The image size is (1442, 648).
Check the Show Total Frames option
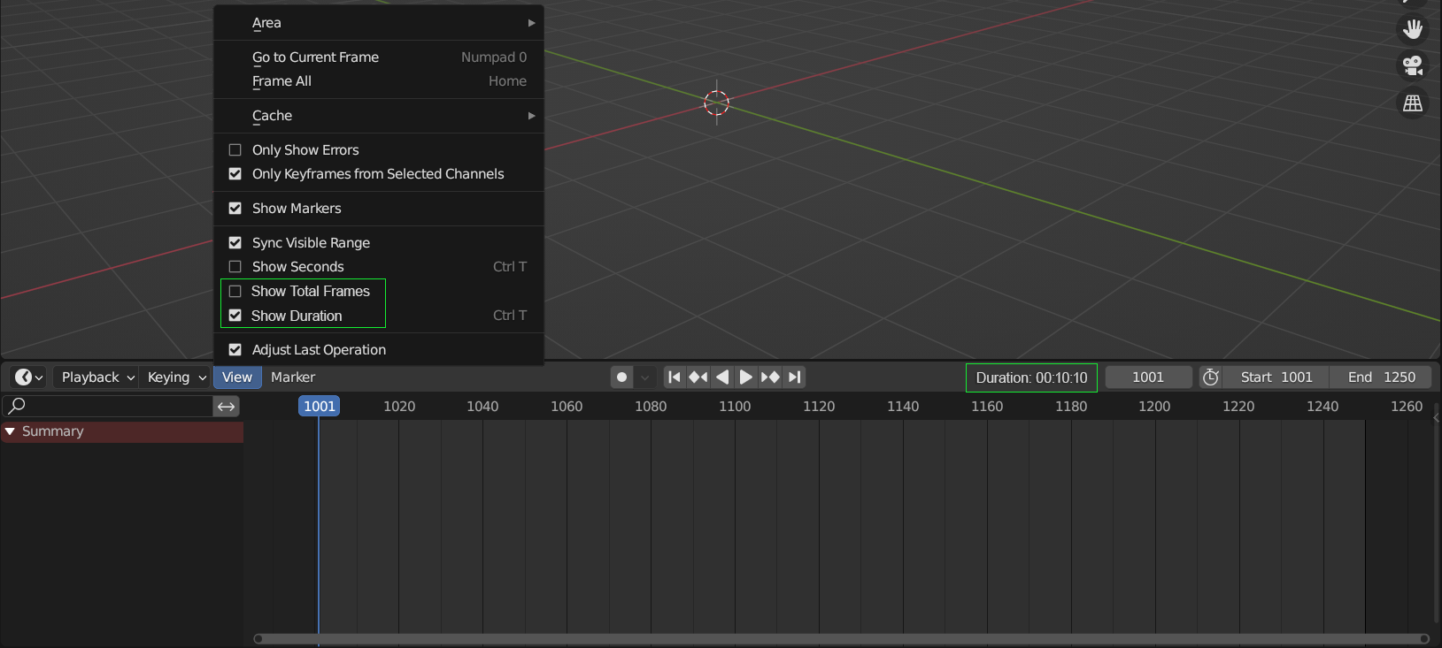point(235,291)
